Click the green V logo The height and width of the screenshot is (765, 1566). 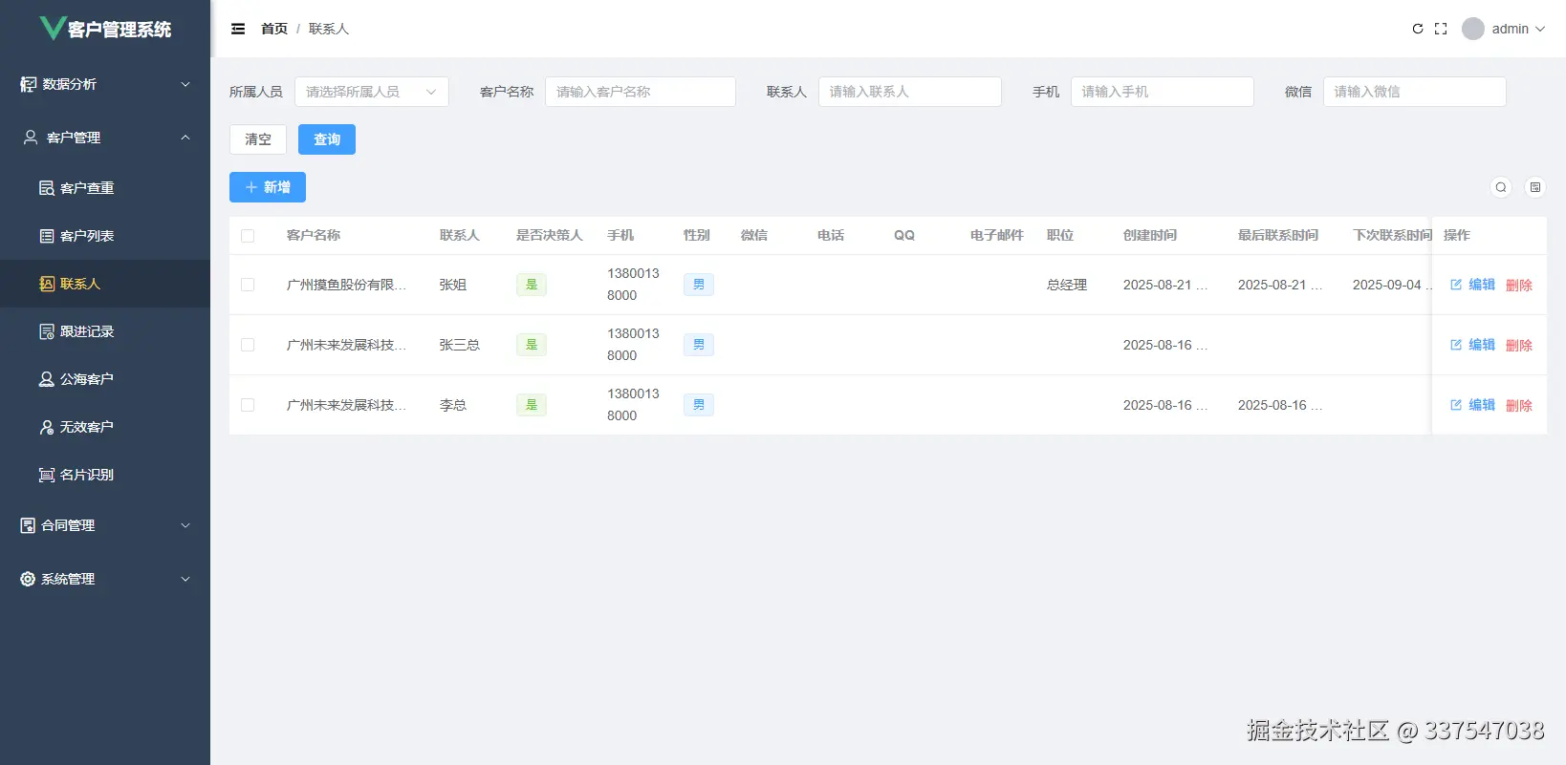(52, 28)
